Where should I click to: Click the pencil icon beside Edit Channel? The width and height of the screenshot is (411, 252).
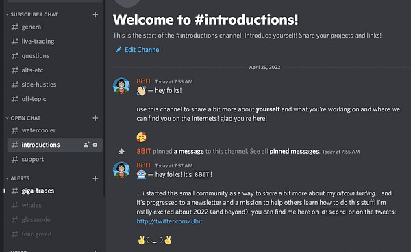tap(119, 50)
